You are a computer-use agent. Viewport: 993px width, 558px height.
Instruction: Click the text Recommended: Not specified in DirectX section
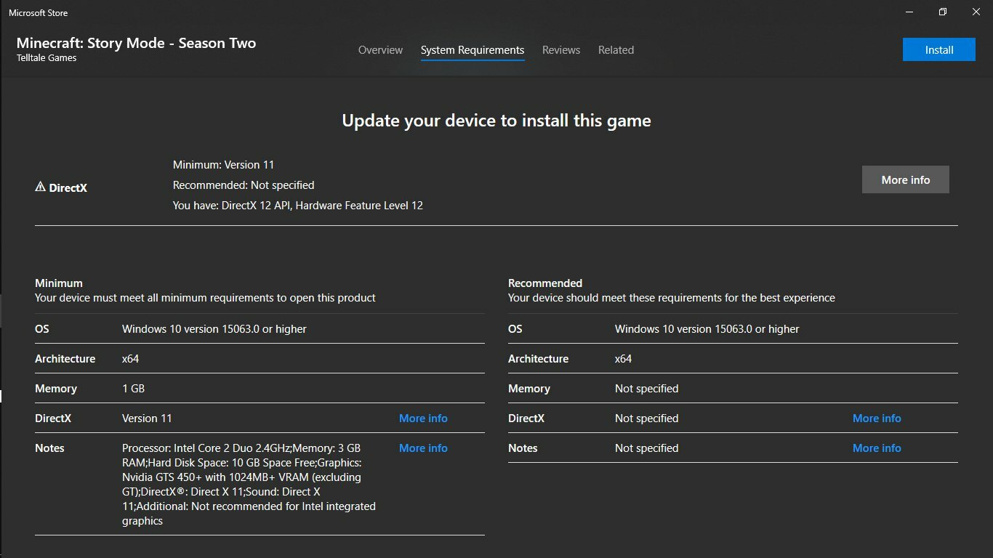(244, 185)
